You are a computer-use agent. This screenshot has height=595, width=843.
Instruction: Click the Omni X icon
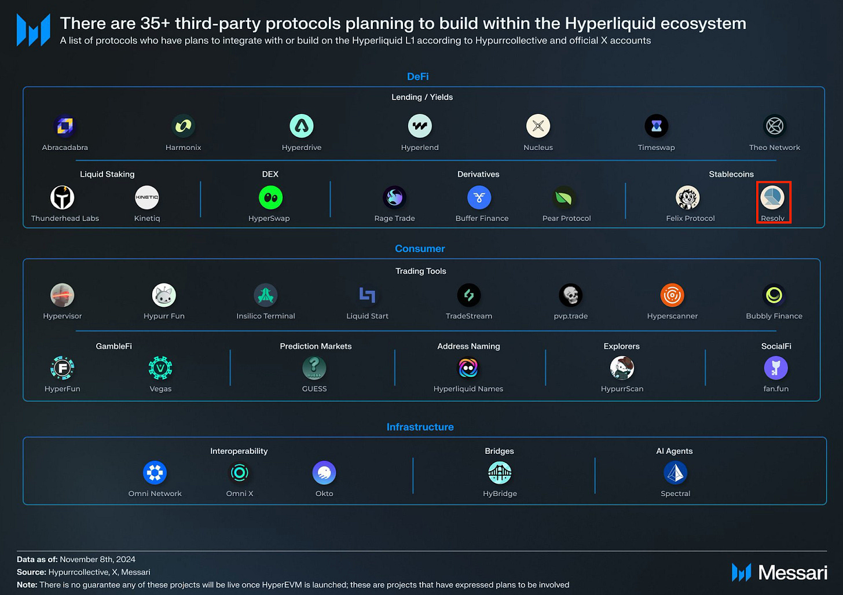pyautogui.click(x=239, y=473)
